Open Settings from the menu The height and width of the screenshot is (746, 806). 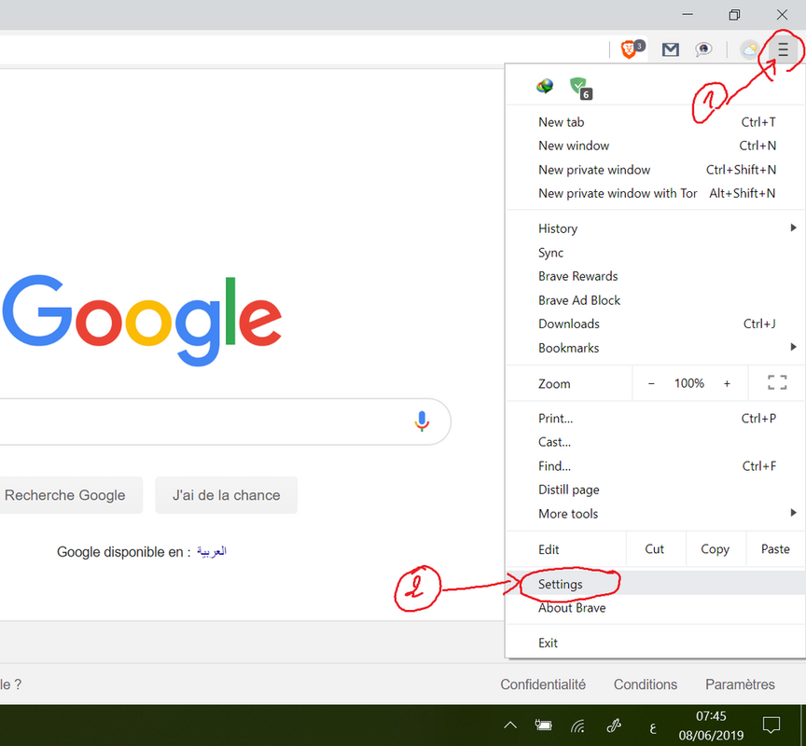[x=656, y=585]
